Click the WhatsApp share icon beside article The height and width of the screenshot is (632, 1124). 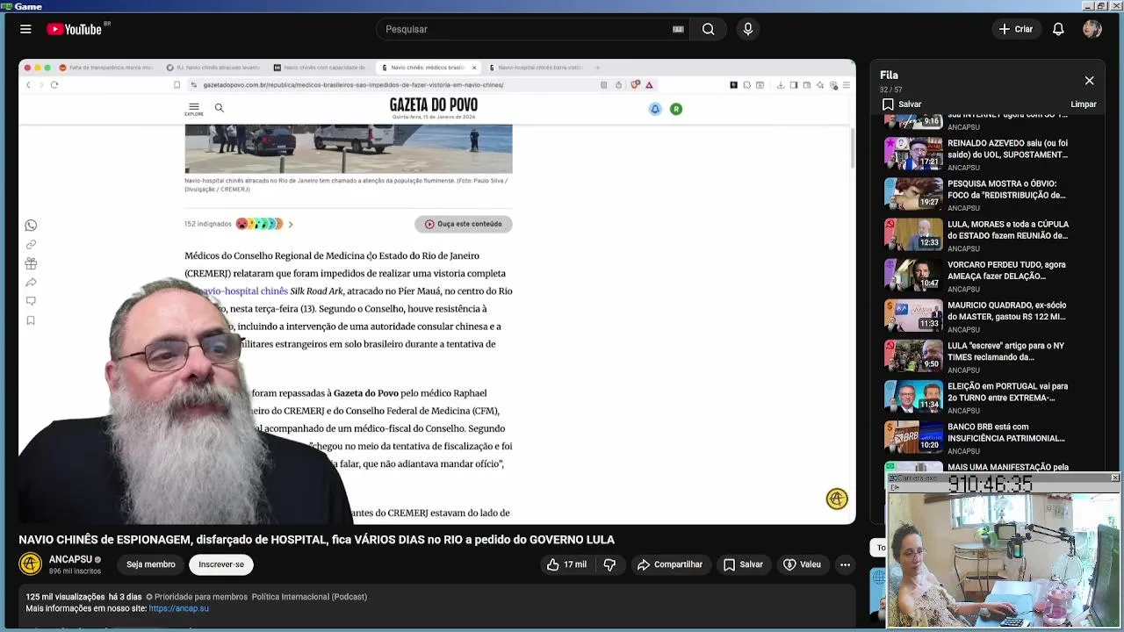click(x=31, y=226)
